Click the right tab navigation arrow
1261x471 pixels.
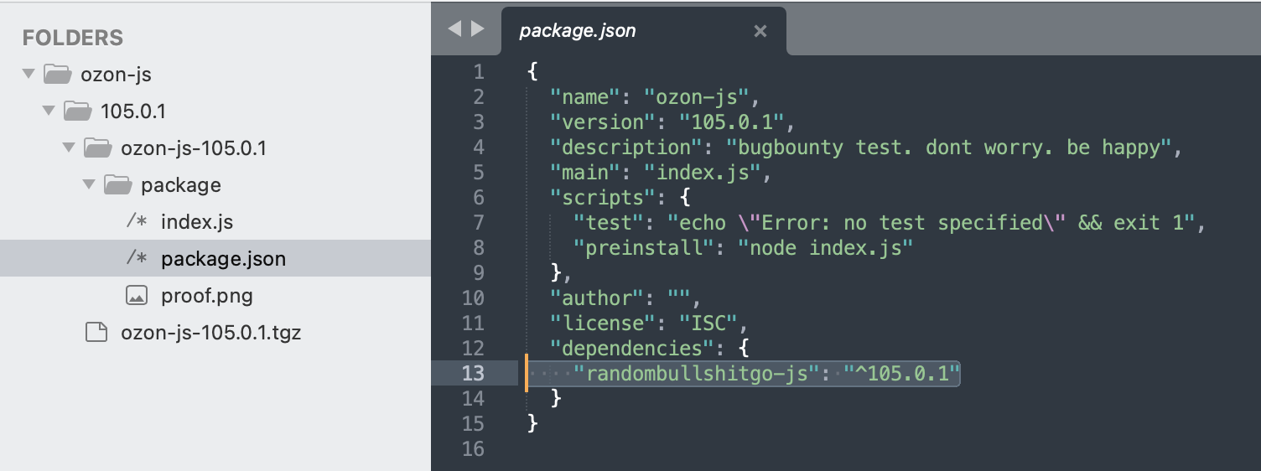(478, 29)
